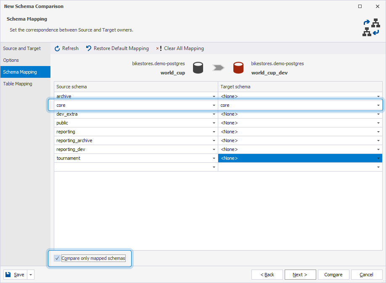Click the Cancel button
Viewport: 386px width, 283px height.
tap(367, 275)
